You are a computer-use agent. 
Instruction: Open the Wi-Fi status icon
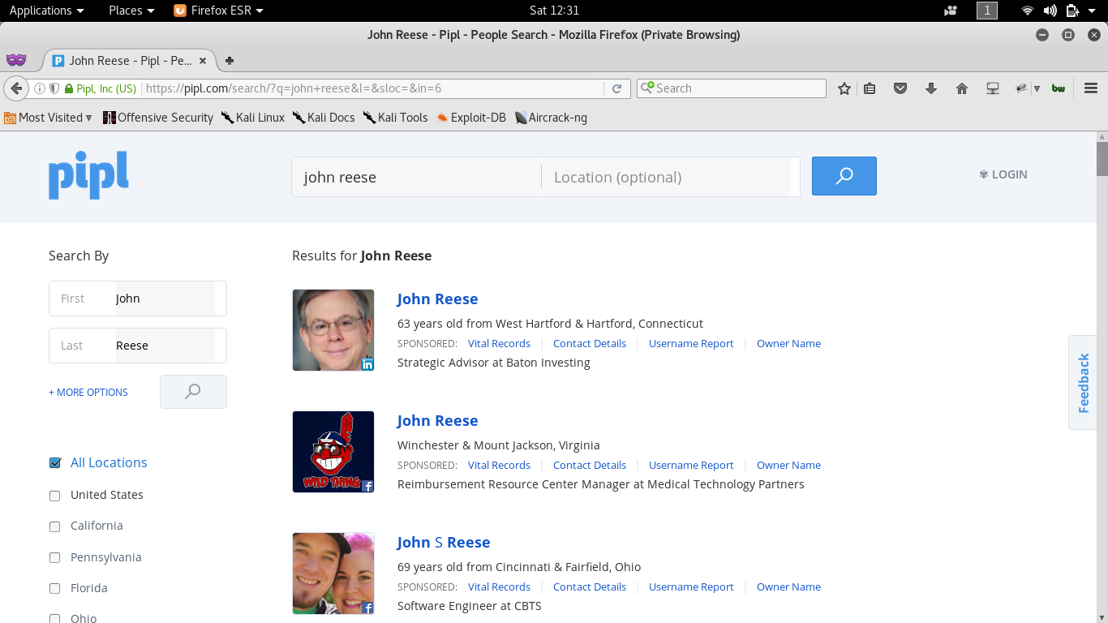click(1028, 11)
